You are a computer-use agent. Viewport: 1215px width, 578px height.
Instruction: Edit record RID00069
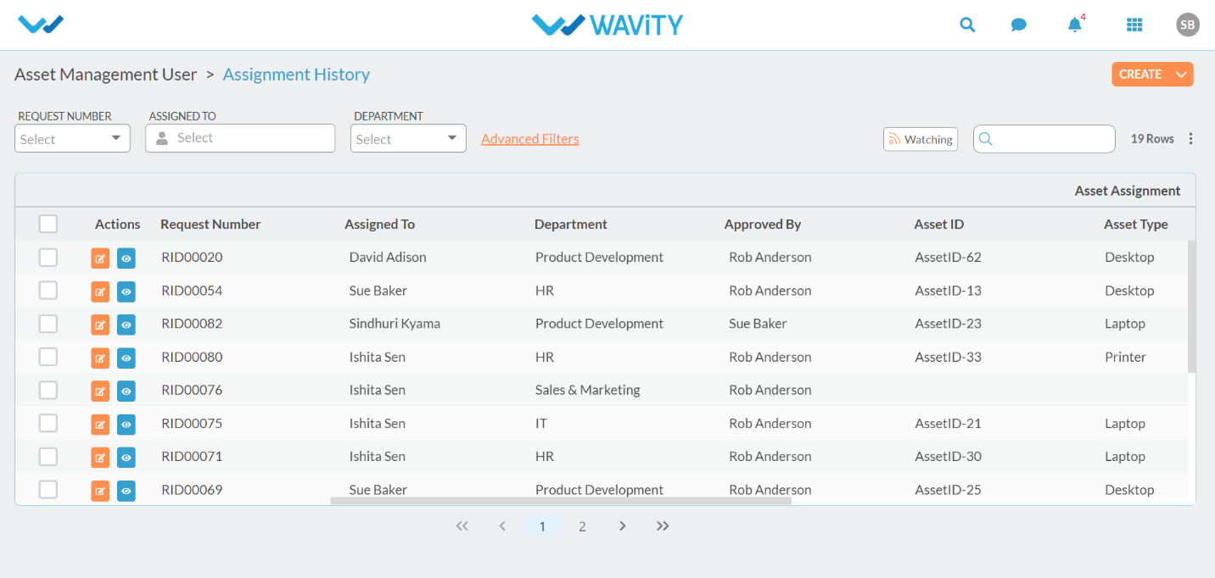100,490
